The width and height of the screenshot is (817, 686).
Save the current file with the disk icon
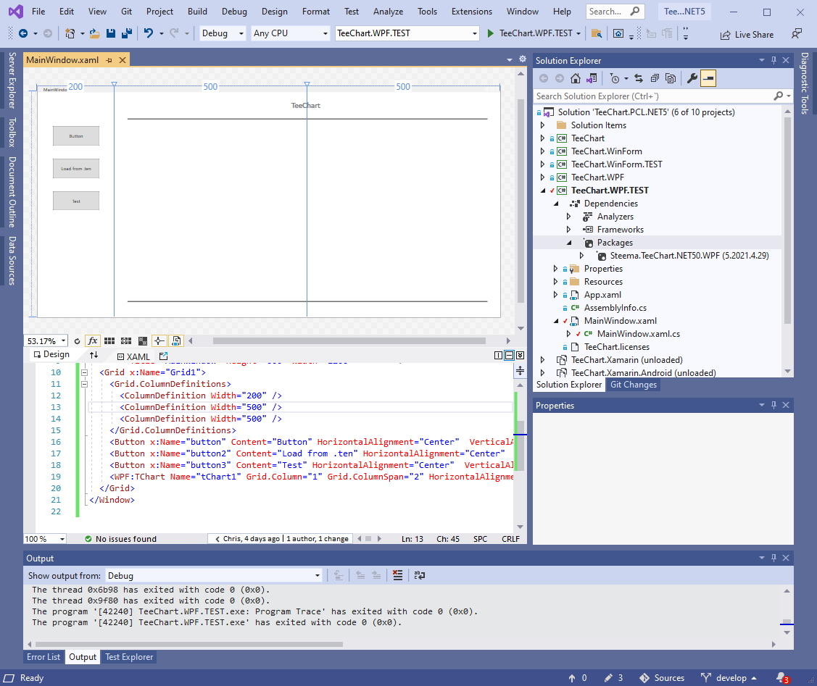110,33
